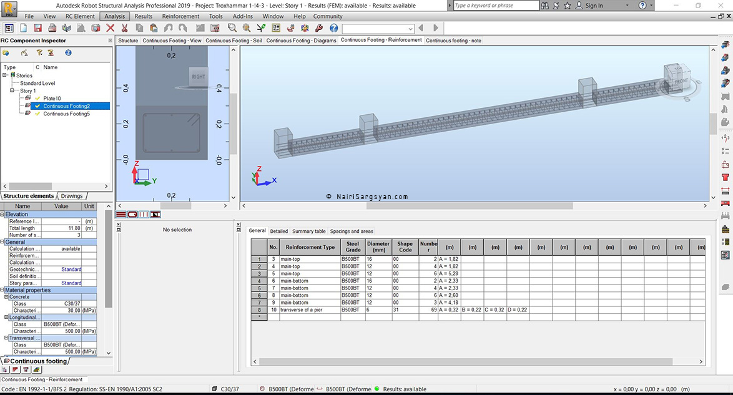
Task: Click the Zoom window magnifier icon
Action: click(x=232, y=28)
